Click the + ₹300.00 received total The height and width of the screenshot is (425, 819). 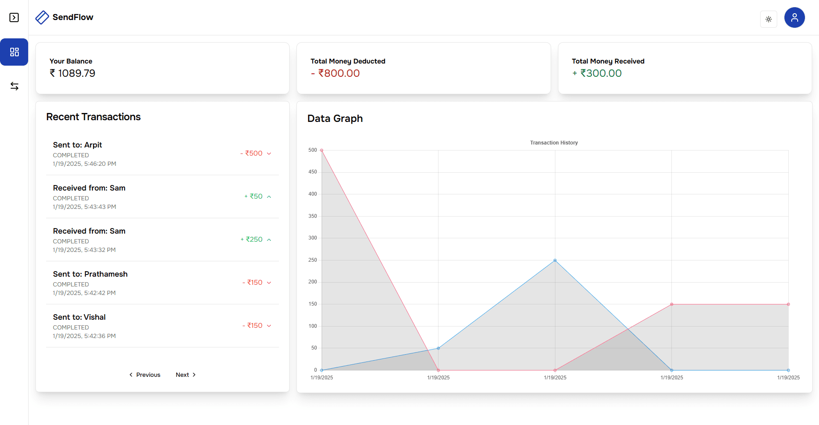(x=597, y=73)
